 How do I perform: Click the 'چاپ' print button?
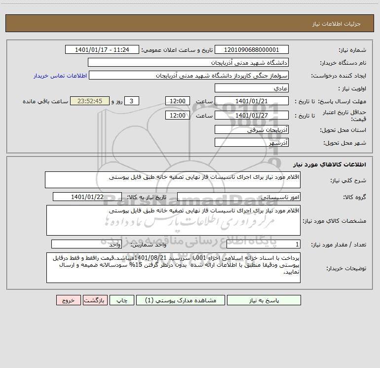[122, 300]
